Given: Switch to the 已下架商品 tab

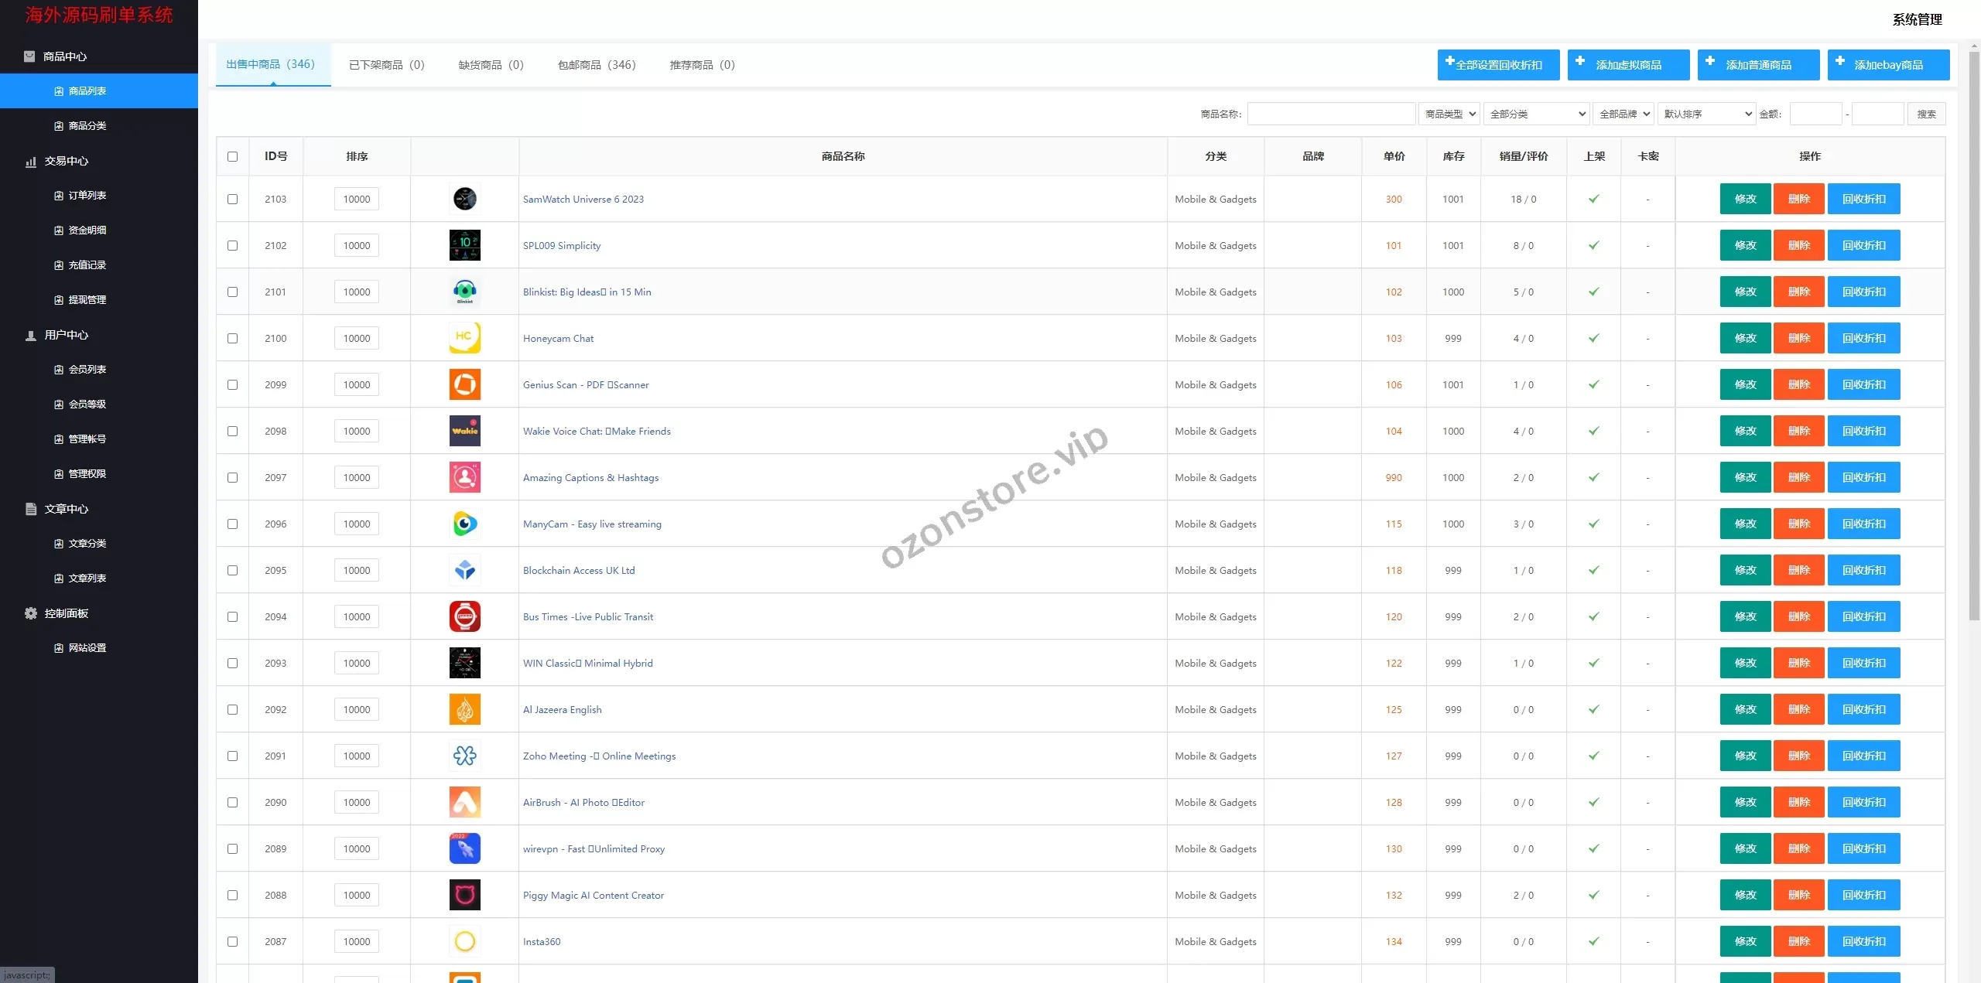Looking at the screenshot, I should (386, 65).
